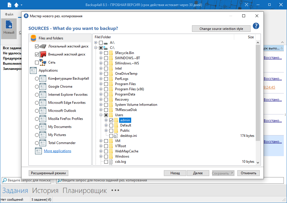This screenshot has width=287, height=203.
Task: Uncheck Локальный жесткий диск checkbox
Action: point(37,46)
